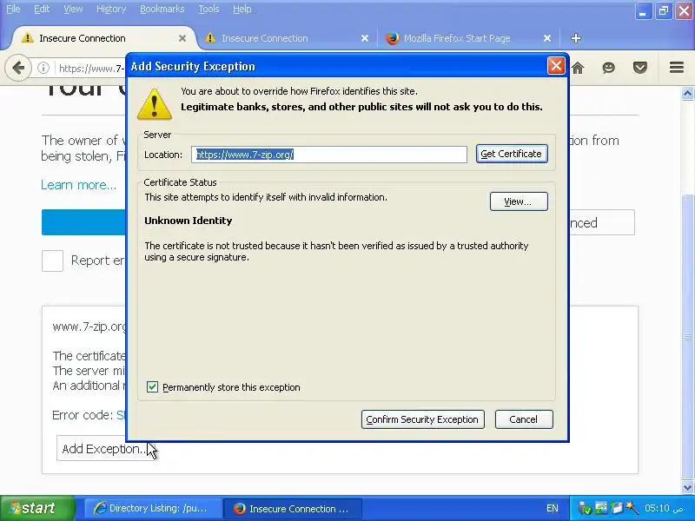Open the site info icon in address bar
695x521 pixels.
point(43,68)
